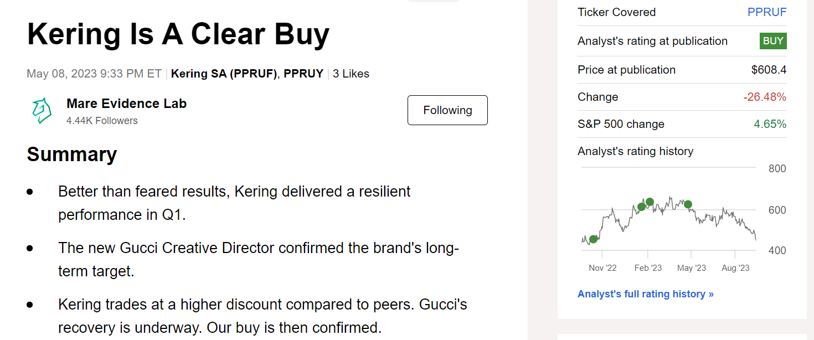814x340 pixels.
Task: Click the PPRUF link in Ticker Covered row
Action: click(x=767, y=12)
